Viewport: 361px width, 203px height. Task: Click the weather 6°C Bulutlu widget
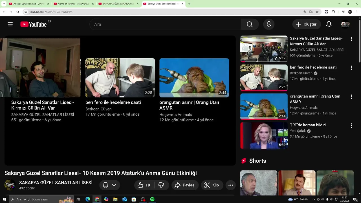click(x=298, y=199)
